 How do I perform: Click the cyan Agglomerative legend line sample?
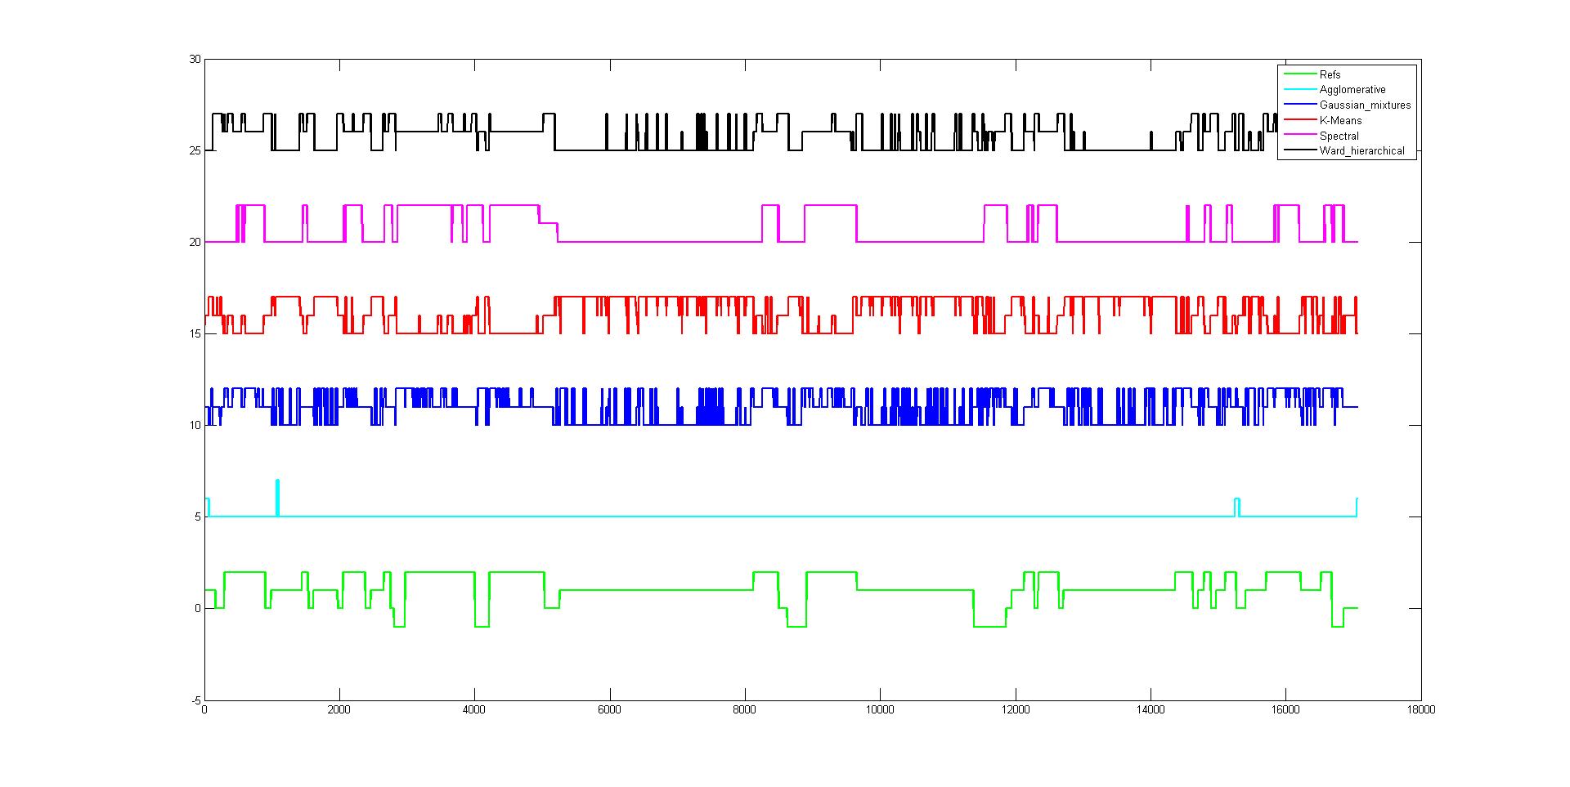1299,90
